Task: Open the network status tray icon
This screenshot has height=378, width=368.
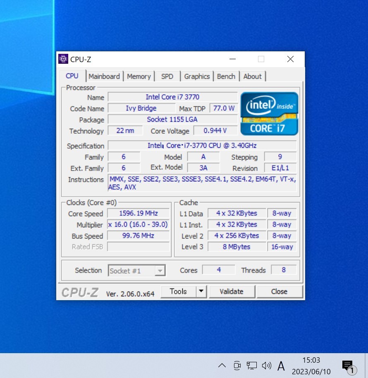Action: [251, 366]
